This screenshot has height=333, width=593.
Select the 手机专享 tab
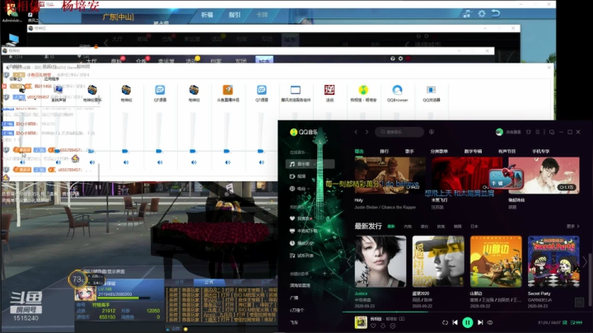(541, 151)
